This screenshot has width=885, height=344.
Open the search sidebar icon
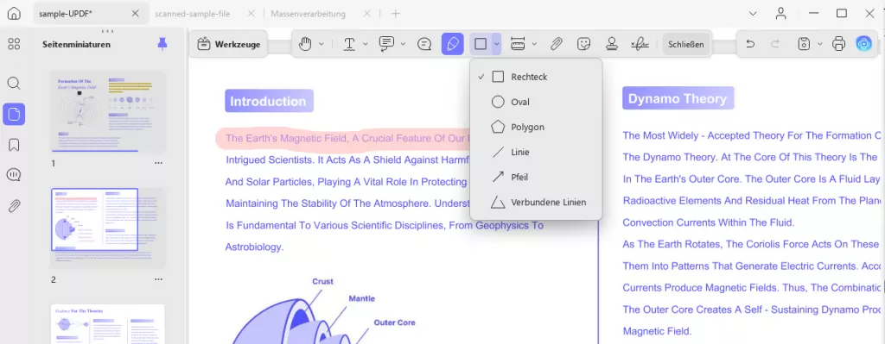(x=14, y=84)
